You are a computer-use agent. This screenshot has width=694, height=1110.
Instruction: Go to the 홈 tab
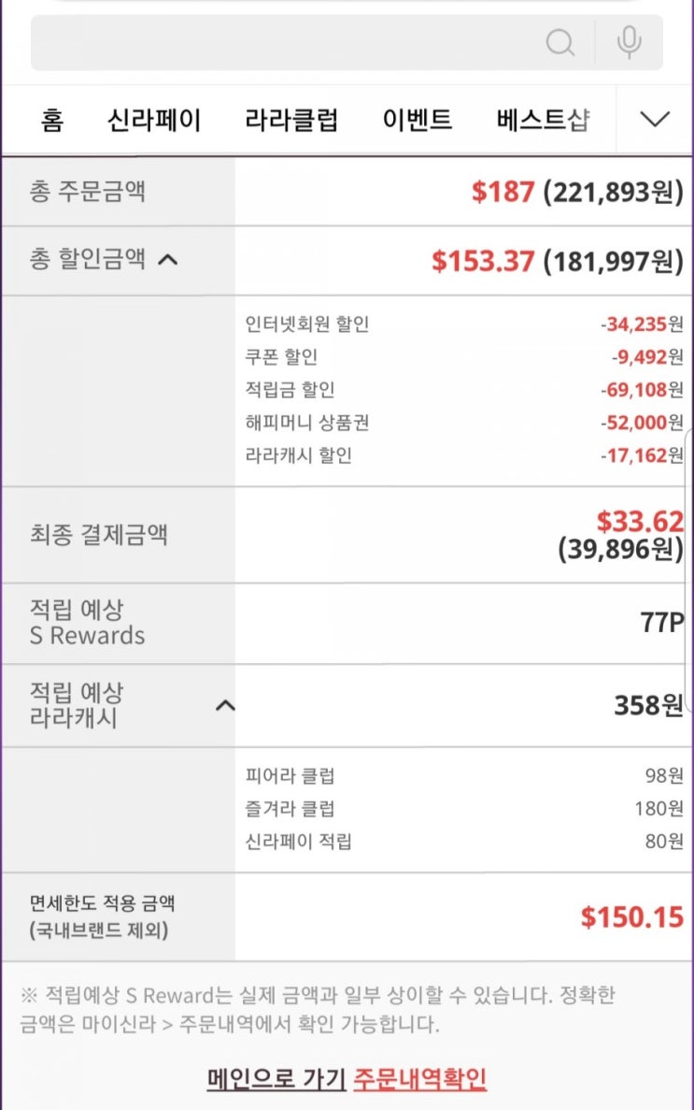click(52, 120)
